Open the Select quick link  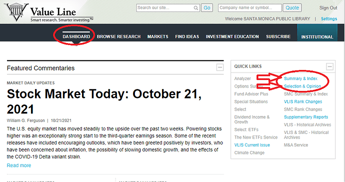[240, 109]
